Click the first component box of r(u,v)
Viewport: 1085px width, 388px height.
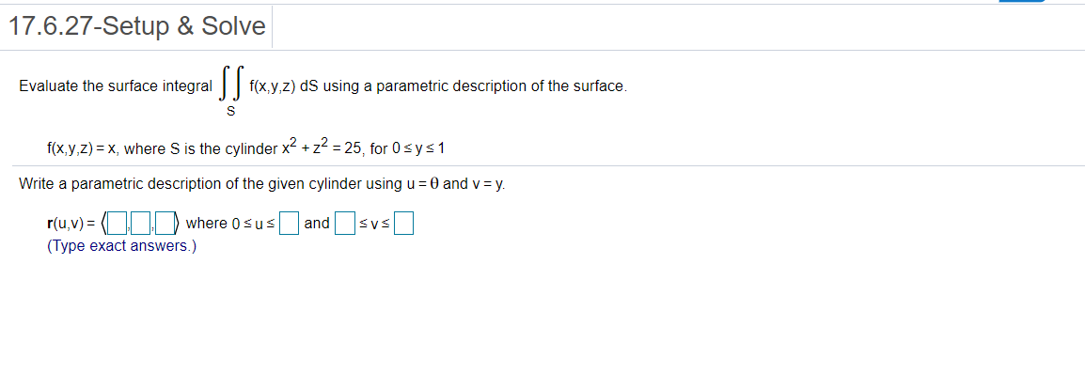point(118,224)
